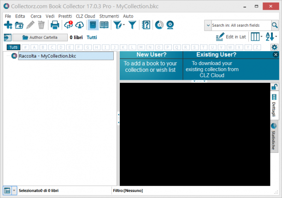Viewport: 282px width, 198px height.
Task: Click the edit filter funnel icon
Action: [x=118, y=25]
